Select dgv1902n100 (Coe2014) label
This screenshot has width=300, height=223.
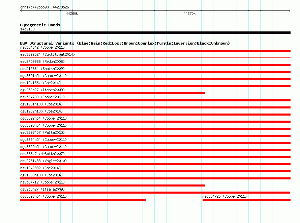click(41, 111)
